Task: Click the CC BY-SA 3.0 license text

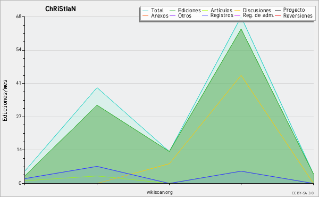Action: [303, 193]
